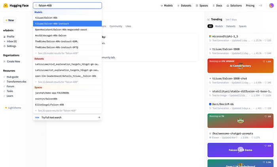Open the Forum resource link

tap(9, 86)
